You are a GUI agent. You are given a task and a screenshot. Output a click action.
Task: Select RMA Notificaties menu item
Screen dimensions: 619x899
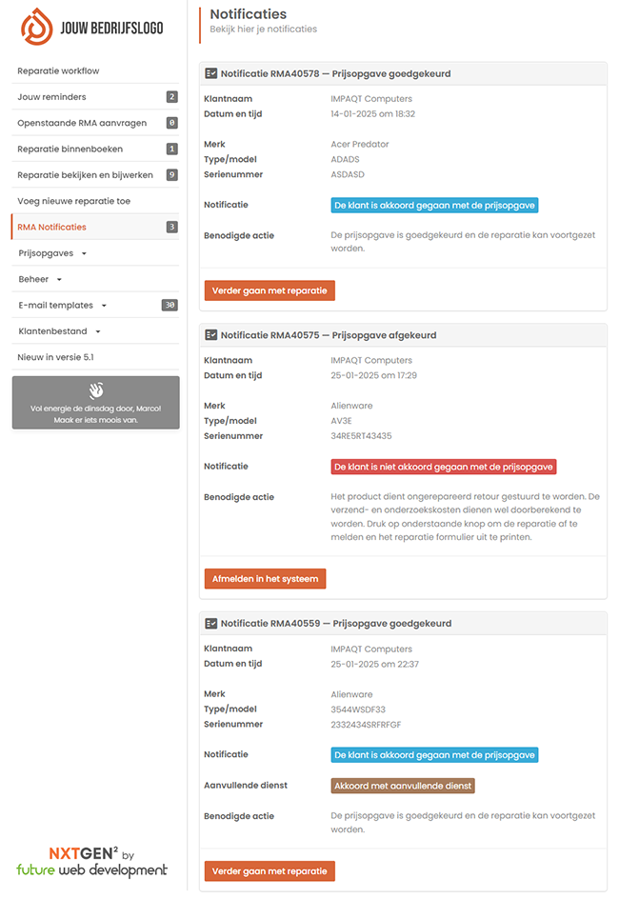click(52, 228)
